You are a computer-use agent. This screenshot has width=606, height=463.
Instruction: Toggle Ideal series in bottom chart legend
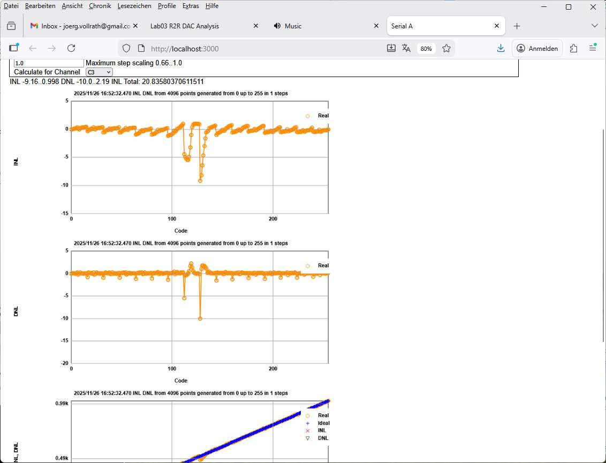pos(317,423)
